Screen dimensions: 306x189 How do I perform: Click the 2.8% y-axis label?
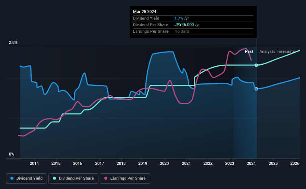tap(13, 43)
